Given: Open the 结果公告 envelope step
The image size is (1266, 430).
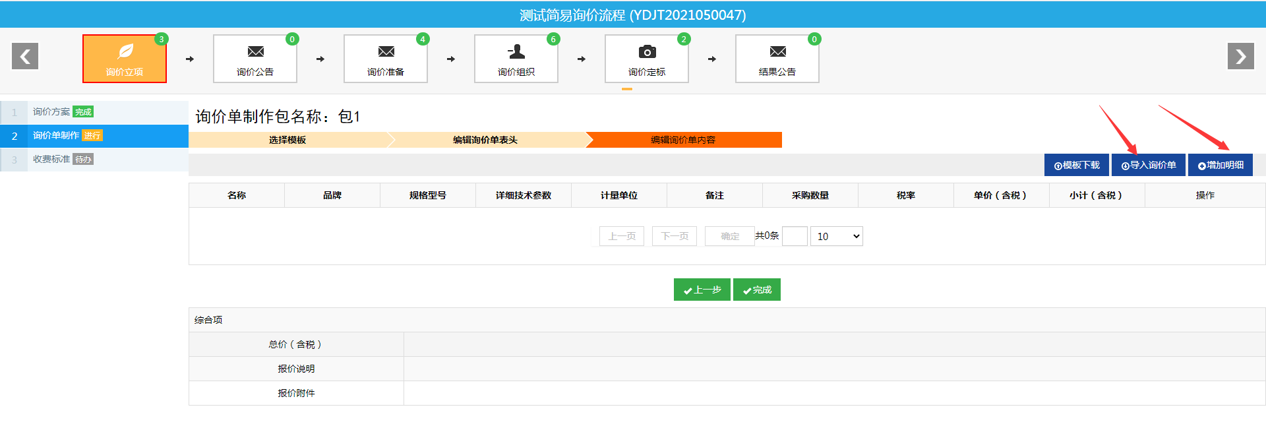Looking at the screenshot, I should click(777, 59).
